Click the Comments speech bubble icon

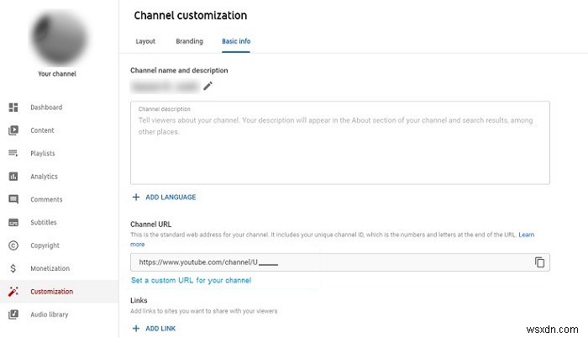[13, 199]
